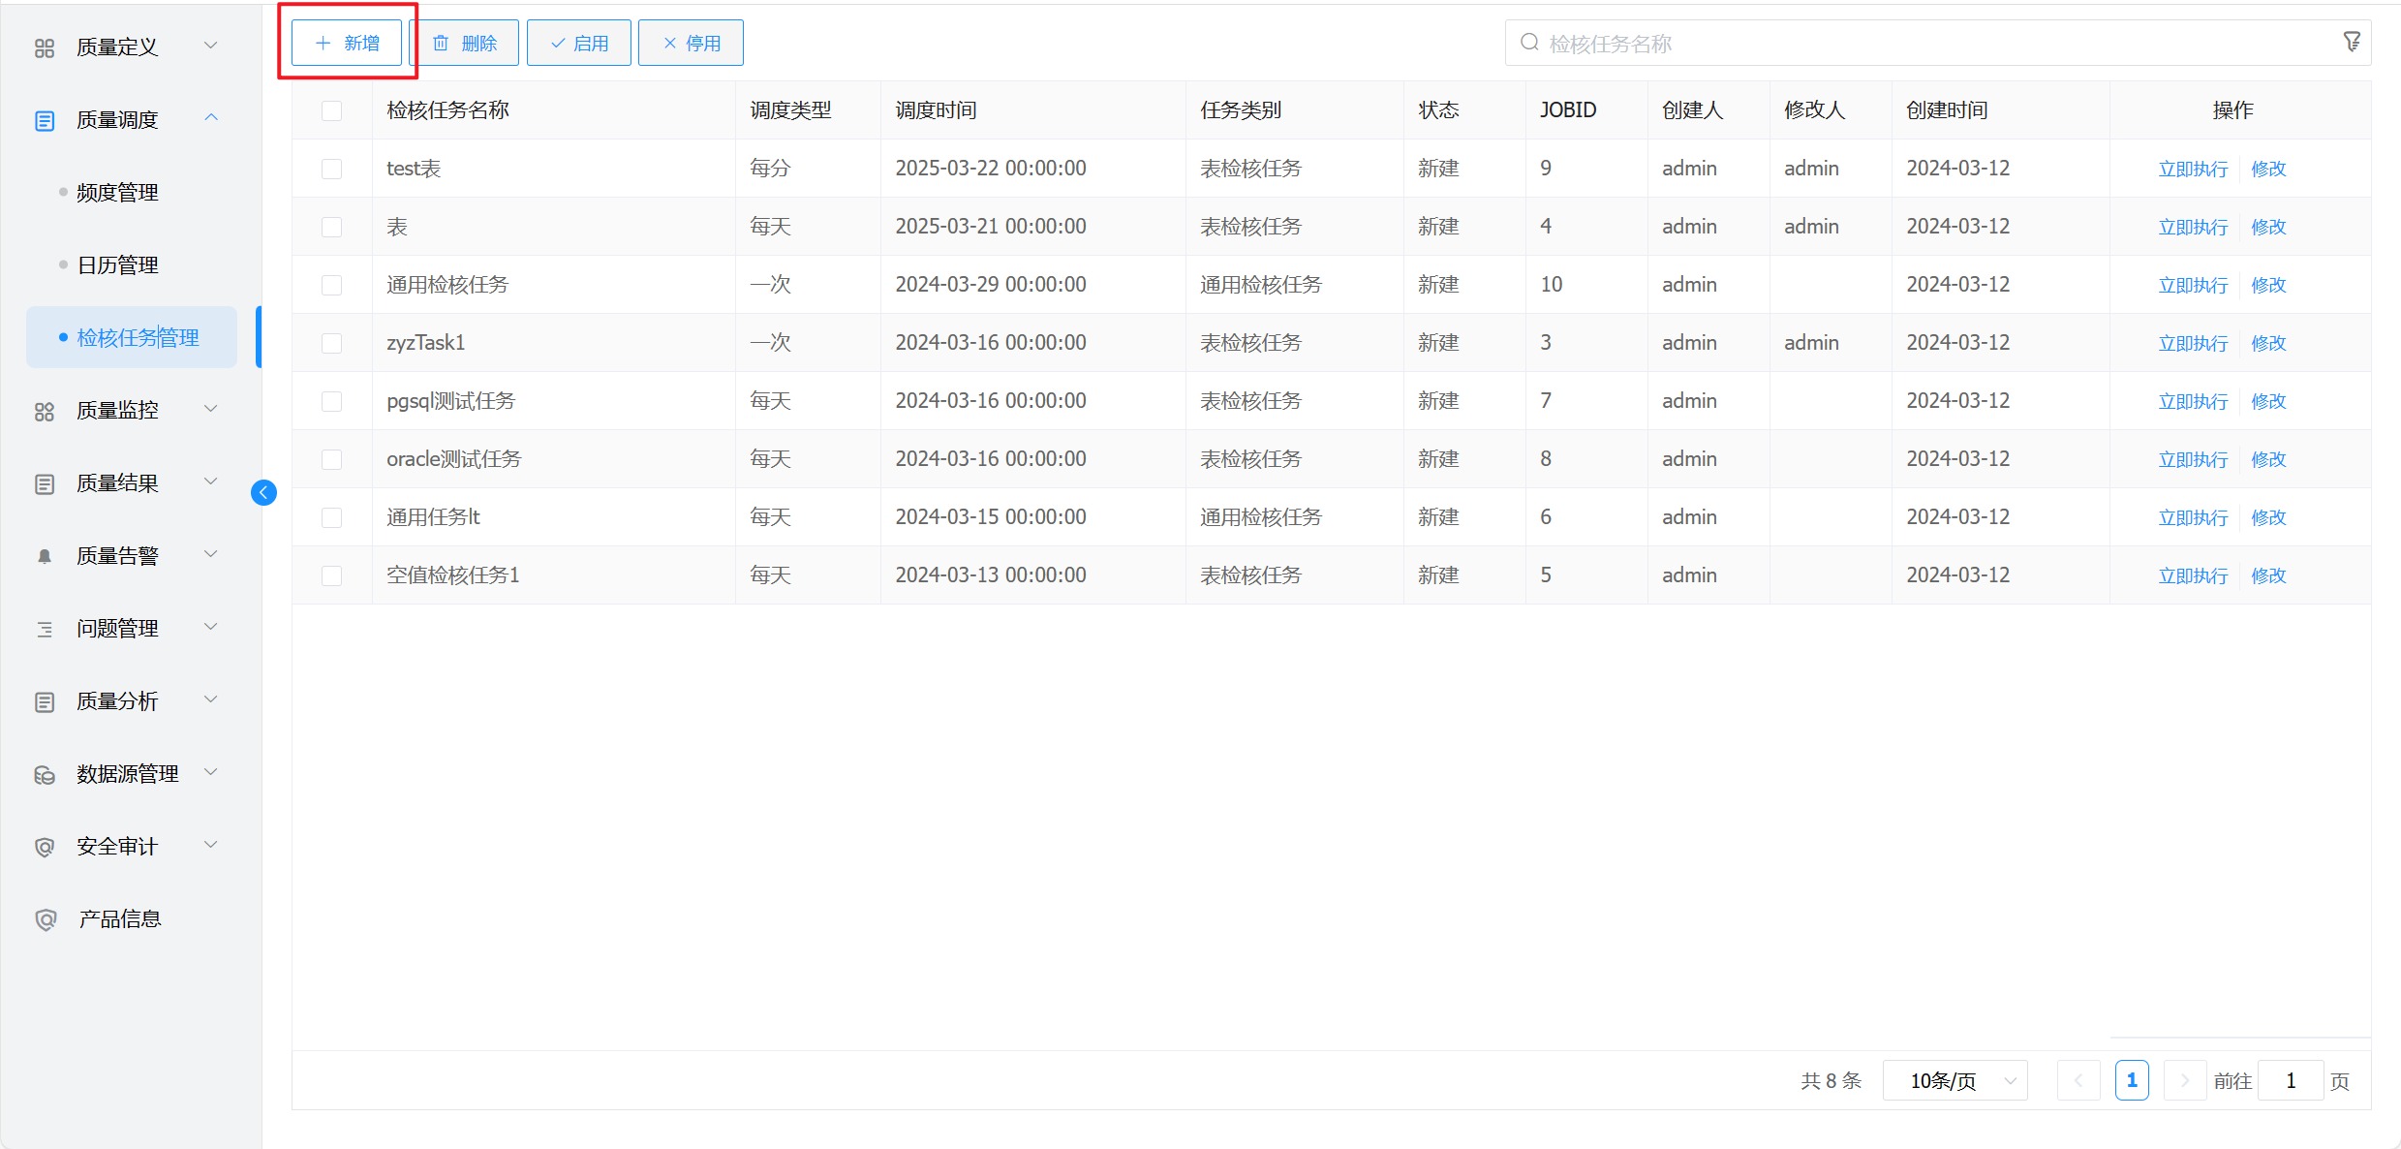Open 频度管理 submenu item
Viewport: 2401px width, 1149px height.
117,193
